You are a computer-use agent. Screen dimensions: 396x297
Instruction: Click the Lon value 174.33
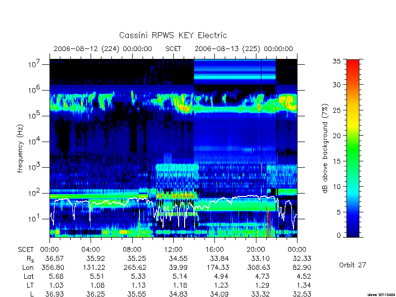click(217, 267)
